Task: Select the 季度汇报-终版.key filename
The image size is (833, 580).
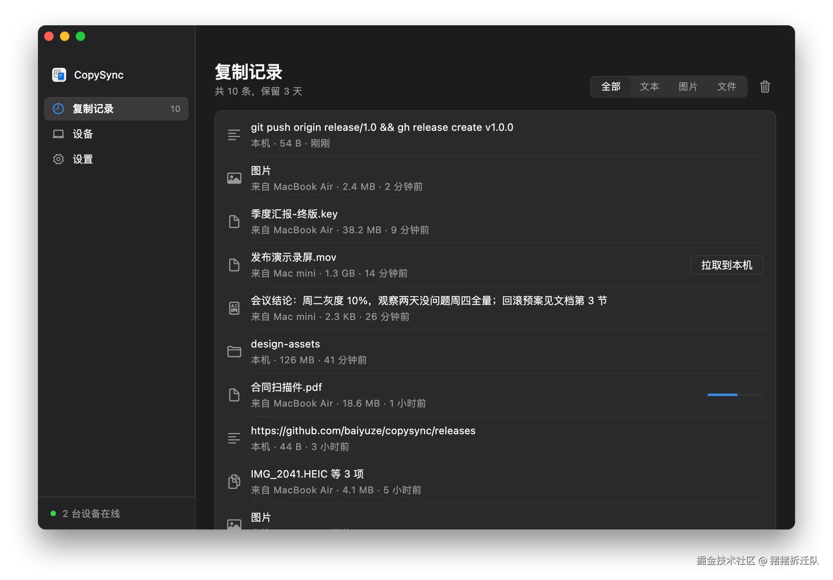Action: (294, 214)
